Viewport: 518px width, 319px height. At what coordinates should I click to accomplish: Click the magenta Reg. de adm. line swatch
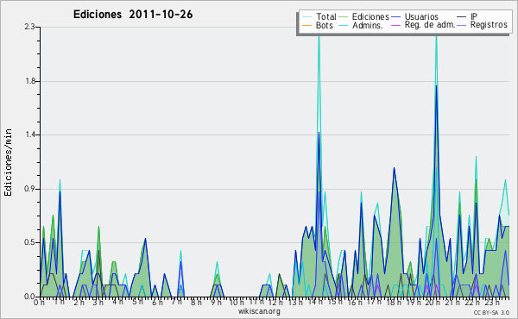click(395, 25)
